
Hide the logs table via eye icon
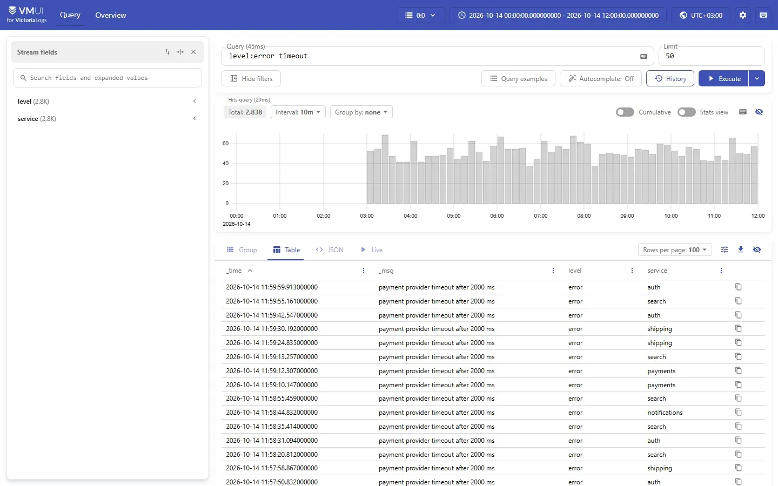coord(757,249)
